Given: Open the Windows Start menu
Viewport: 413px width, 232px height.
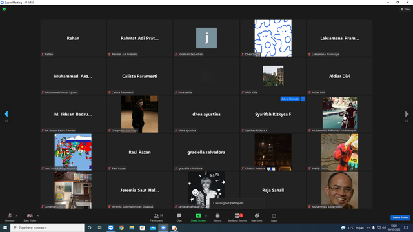Looking at the screenshot, I should (x=5, y=227).
